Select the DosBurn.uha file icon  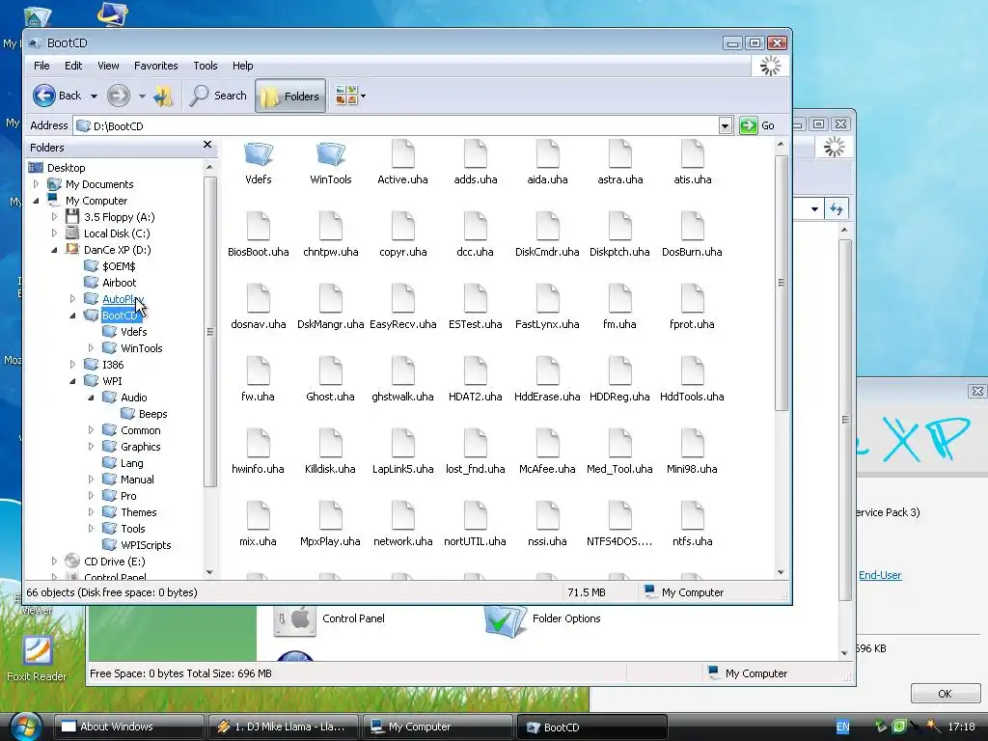[x=693, y=226]
